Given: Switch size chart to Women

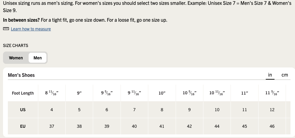Looking at the screenshot, I should pos(16,58).
